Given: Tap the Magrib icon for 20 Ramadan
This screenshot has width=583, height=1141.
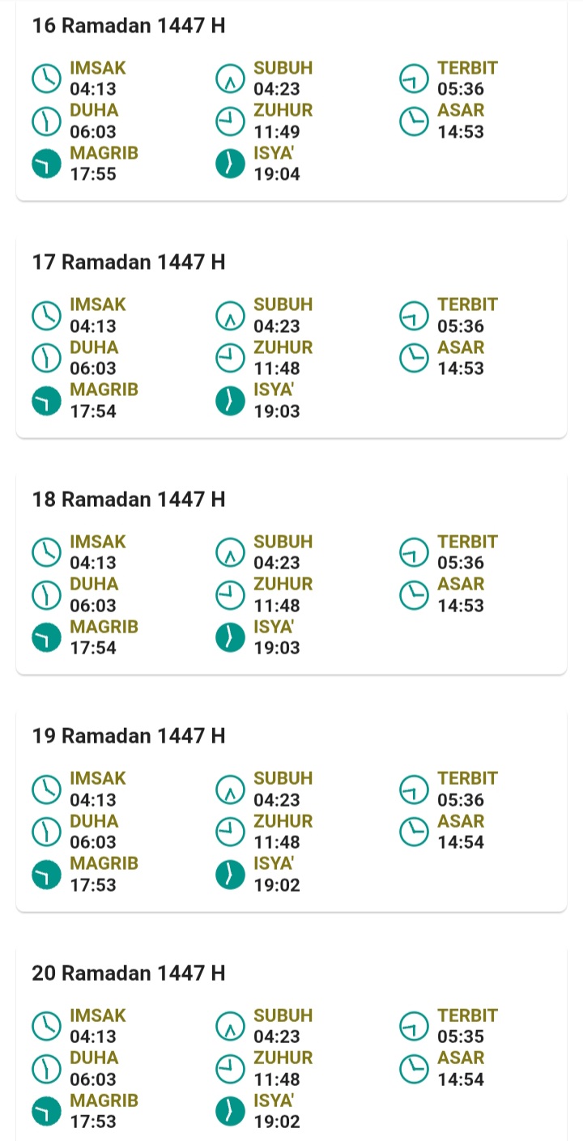Looking at the screenshot, I should point(46,1111).
